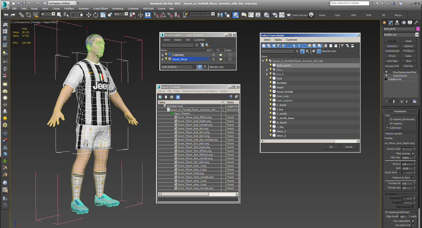Viewport: 422px width, 228px height.
Task: Open the Material Editor from toolbar
Action: coord(266,15)
